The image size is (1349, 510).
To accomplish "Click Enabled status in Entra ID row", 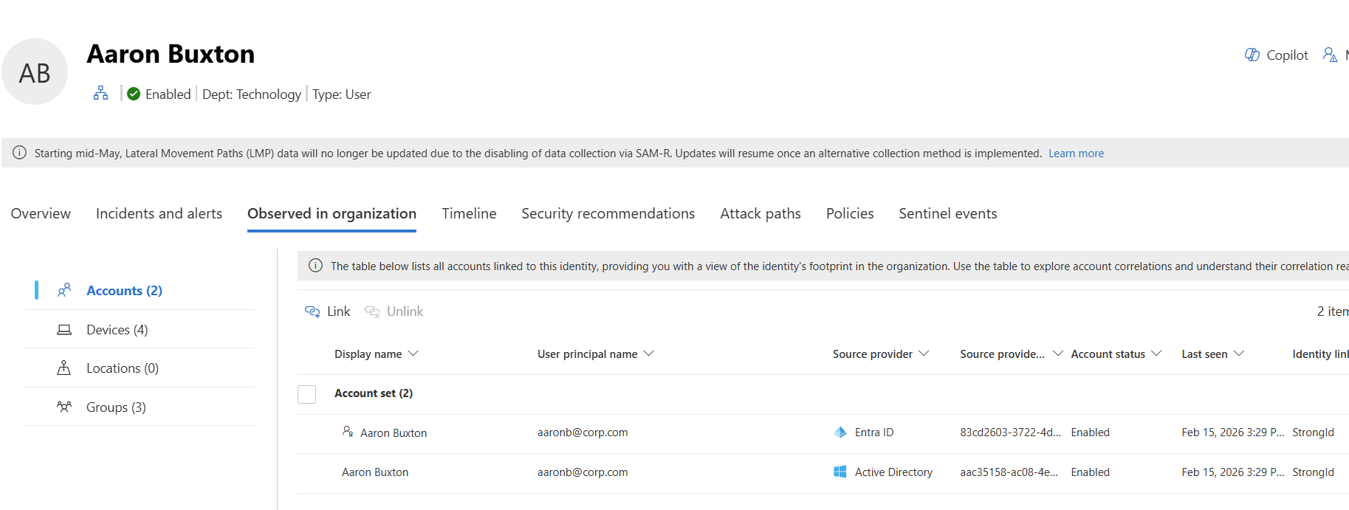I will pyautogui.click(x=1090, y=433).
